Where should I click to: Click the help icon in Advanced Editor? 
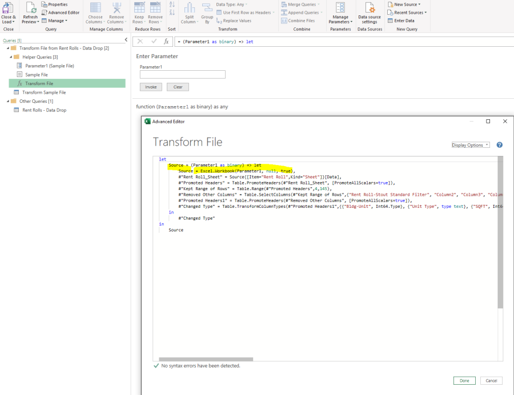click(x=499, y=145)
